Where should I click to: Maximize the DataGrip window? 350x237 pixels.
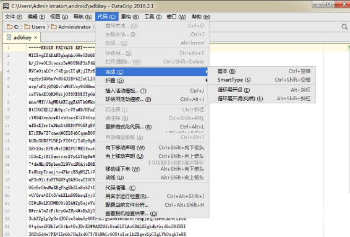(329, 4)
